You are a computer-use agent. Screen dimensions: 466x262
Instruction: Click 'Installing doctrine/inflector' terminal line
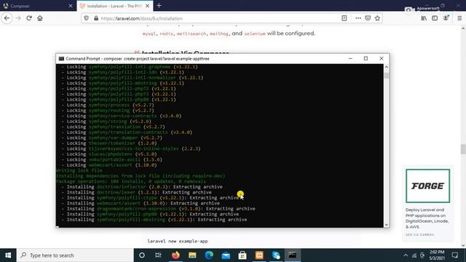[x=142, y=187]
